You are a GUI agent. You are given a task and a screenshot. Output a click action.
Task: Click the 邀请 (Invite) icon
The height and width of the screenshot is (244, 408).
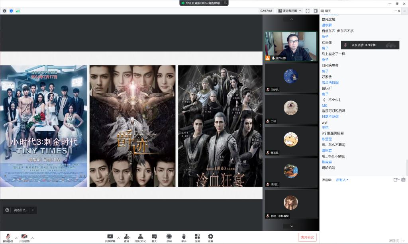126,238
